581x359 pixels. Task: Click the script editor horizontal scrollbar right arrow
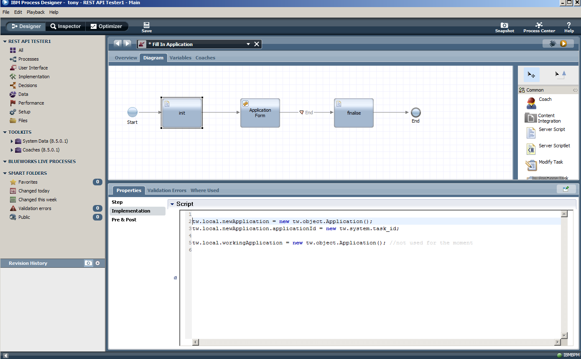[x=557, y=342]
